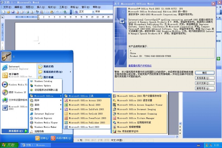The image size is (222, 148).
Task: Click the Save icon in Word toolbar
Action: tap(13, 12)
